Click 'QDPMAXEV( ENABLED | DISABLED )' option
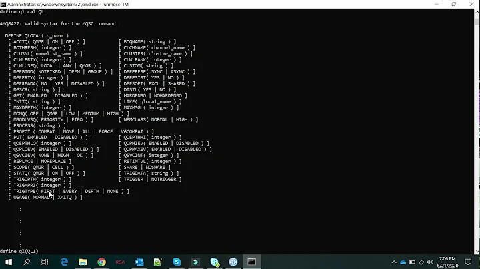 (x=165, y=149)
